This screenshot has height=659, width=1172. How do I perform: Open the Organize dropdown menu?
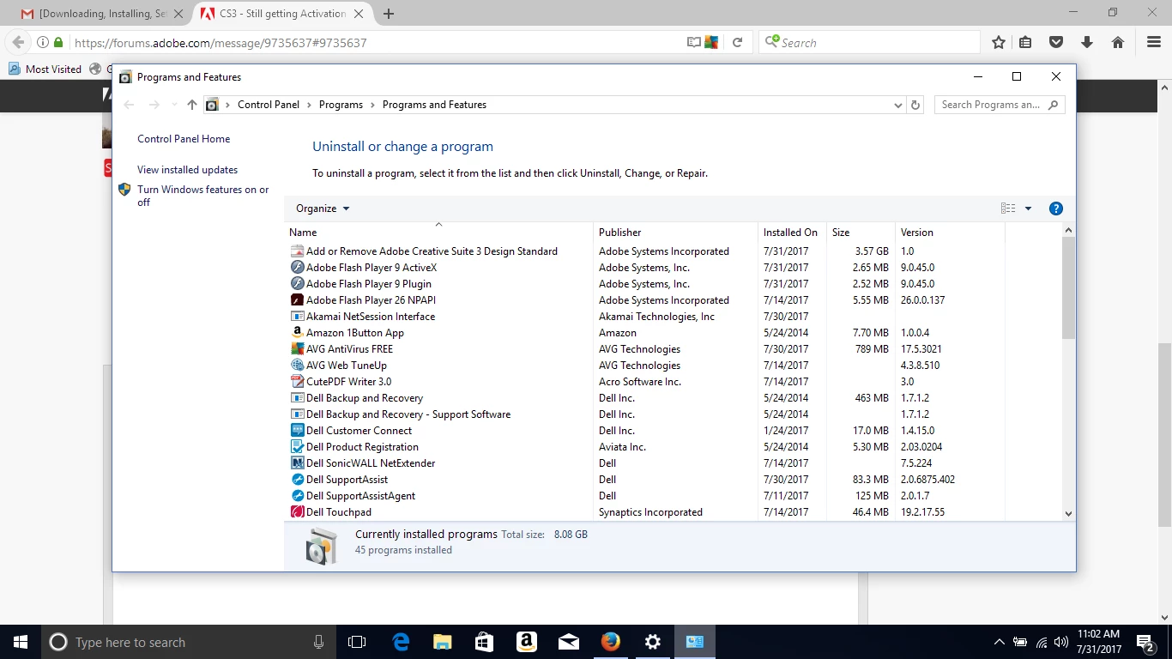point(323,209)
